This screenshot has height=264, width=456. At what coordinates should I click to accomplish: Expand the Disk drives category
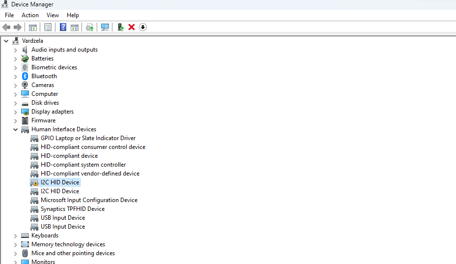[x=15, y=103]
